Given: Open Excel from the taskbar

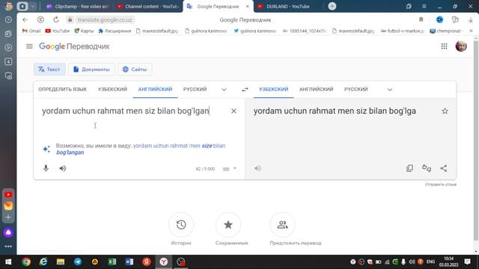Looking at the screenshot, I should coord(112,262).
